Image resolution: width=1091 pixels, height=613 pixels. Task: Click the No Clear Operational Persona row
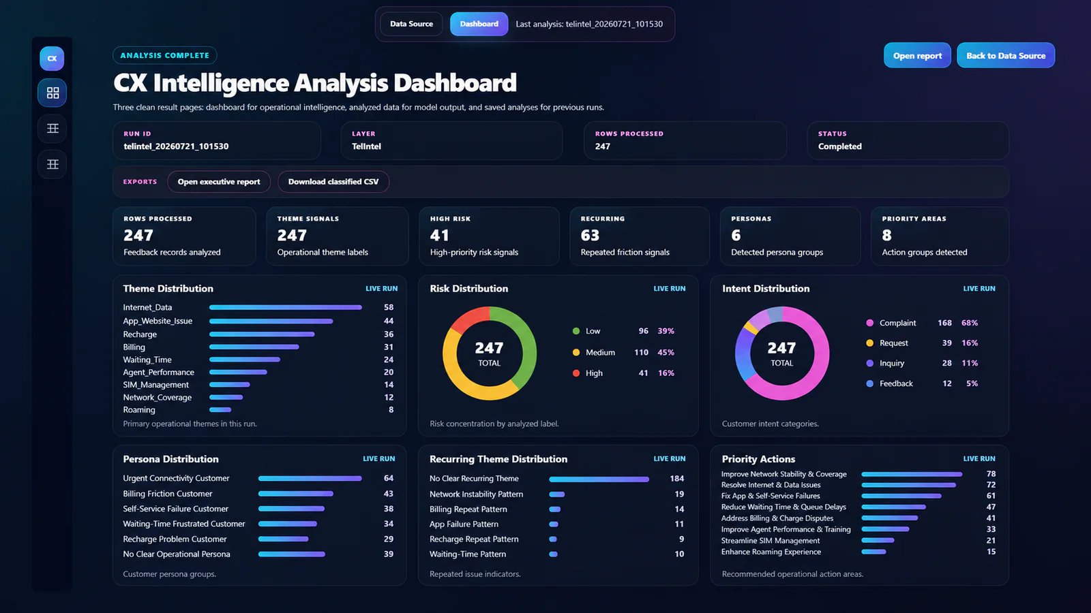point(258,554)
